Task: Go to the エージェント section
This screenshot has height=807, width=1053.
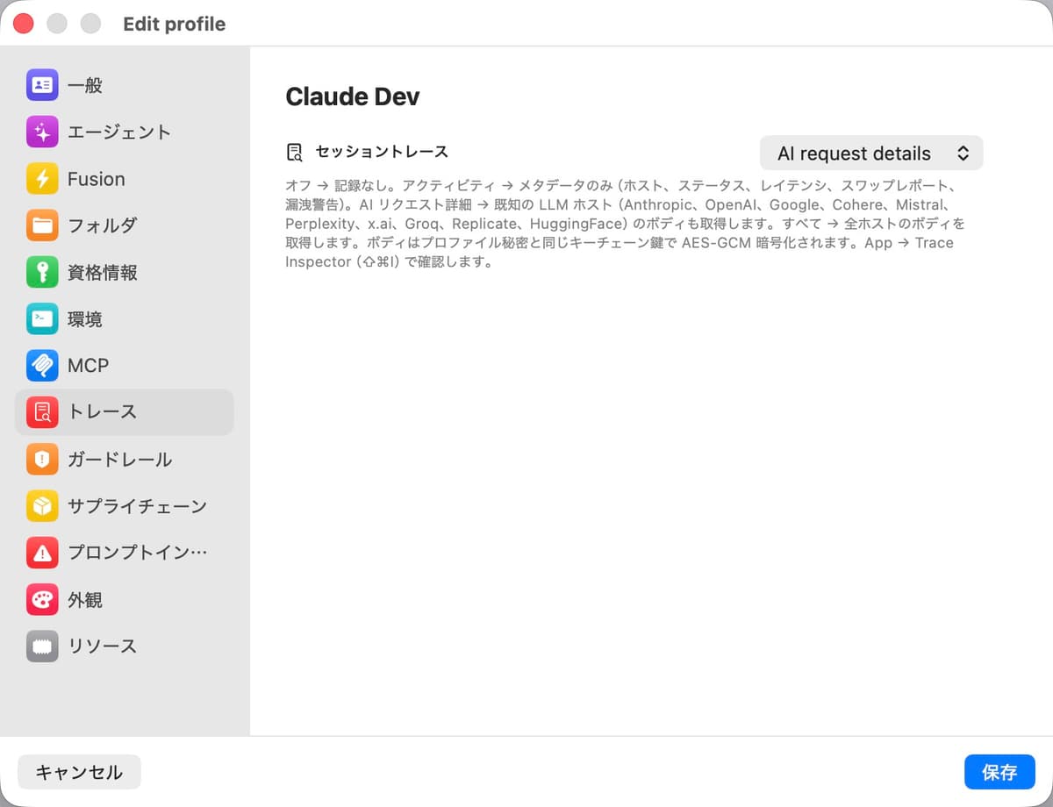Action: (125, 132)
